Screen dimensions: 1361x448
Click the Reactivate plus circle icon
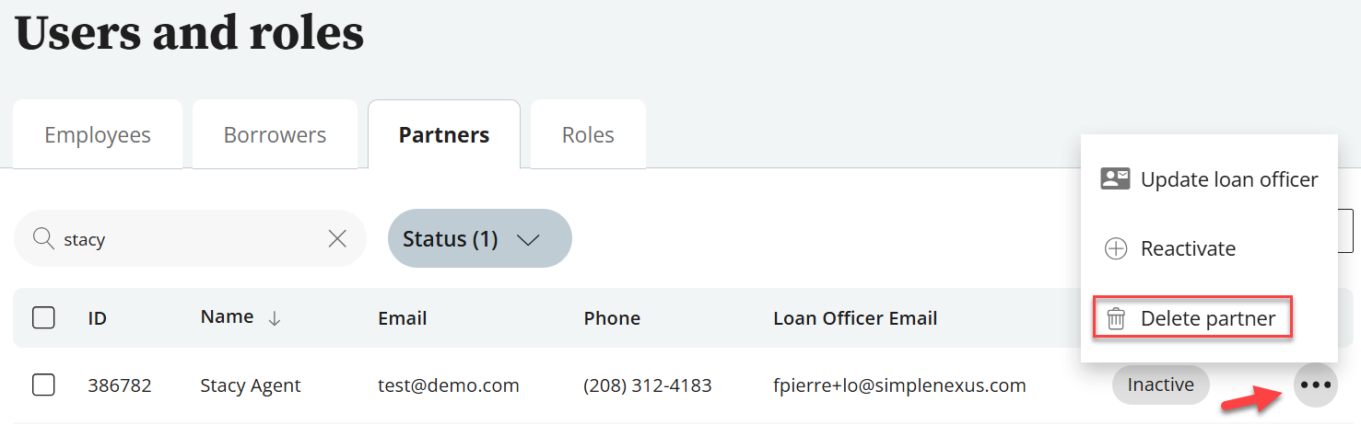point(1116,249)
